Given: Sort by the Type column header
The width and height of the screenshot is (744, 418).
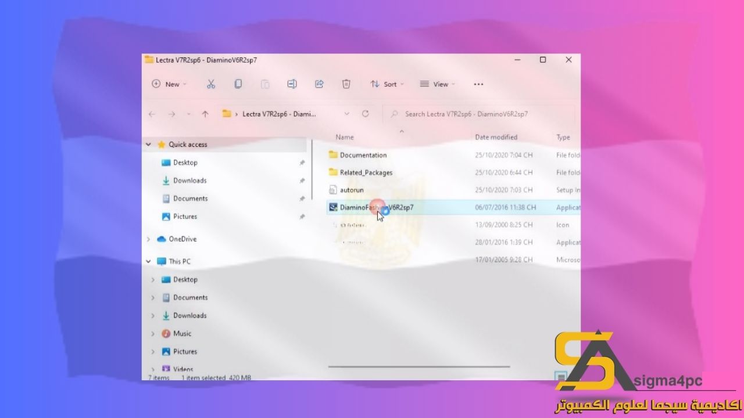Looking at the screenshot, I should 563,137.
